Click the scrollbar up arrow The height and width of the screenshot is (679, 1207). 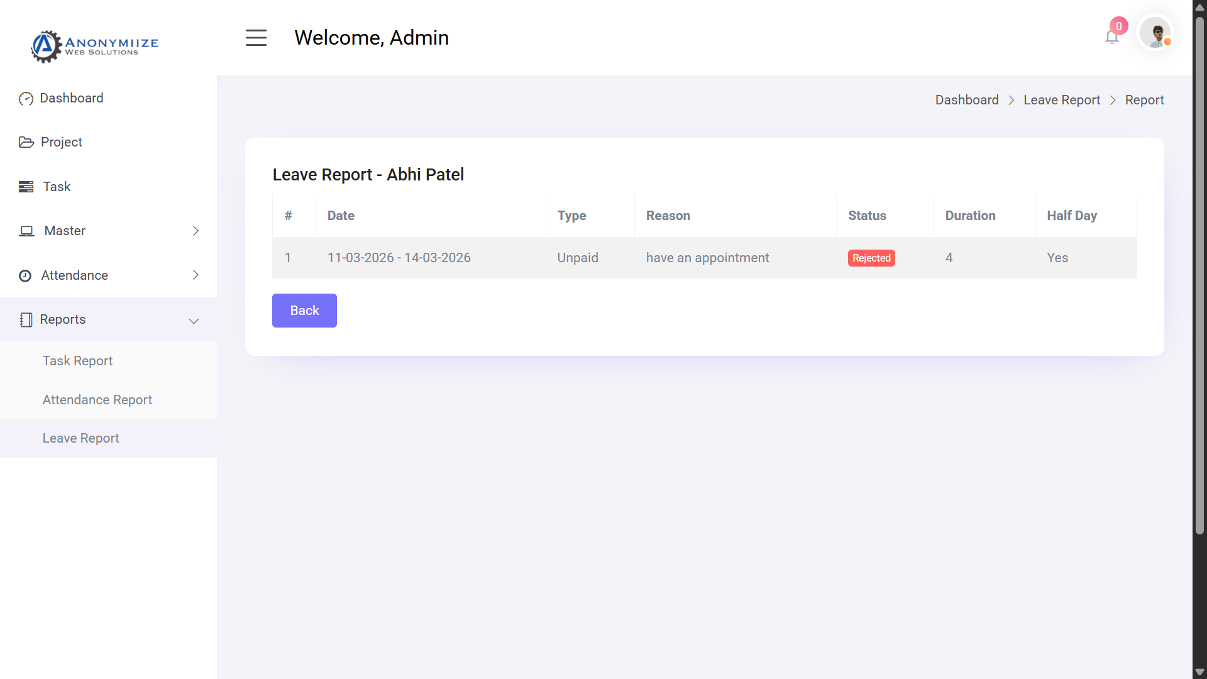tap(1199, 7)
